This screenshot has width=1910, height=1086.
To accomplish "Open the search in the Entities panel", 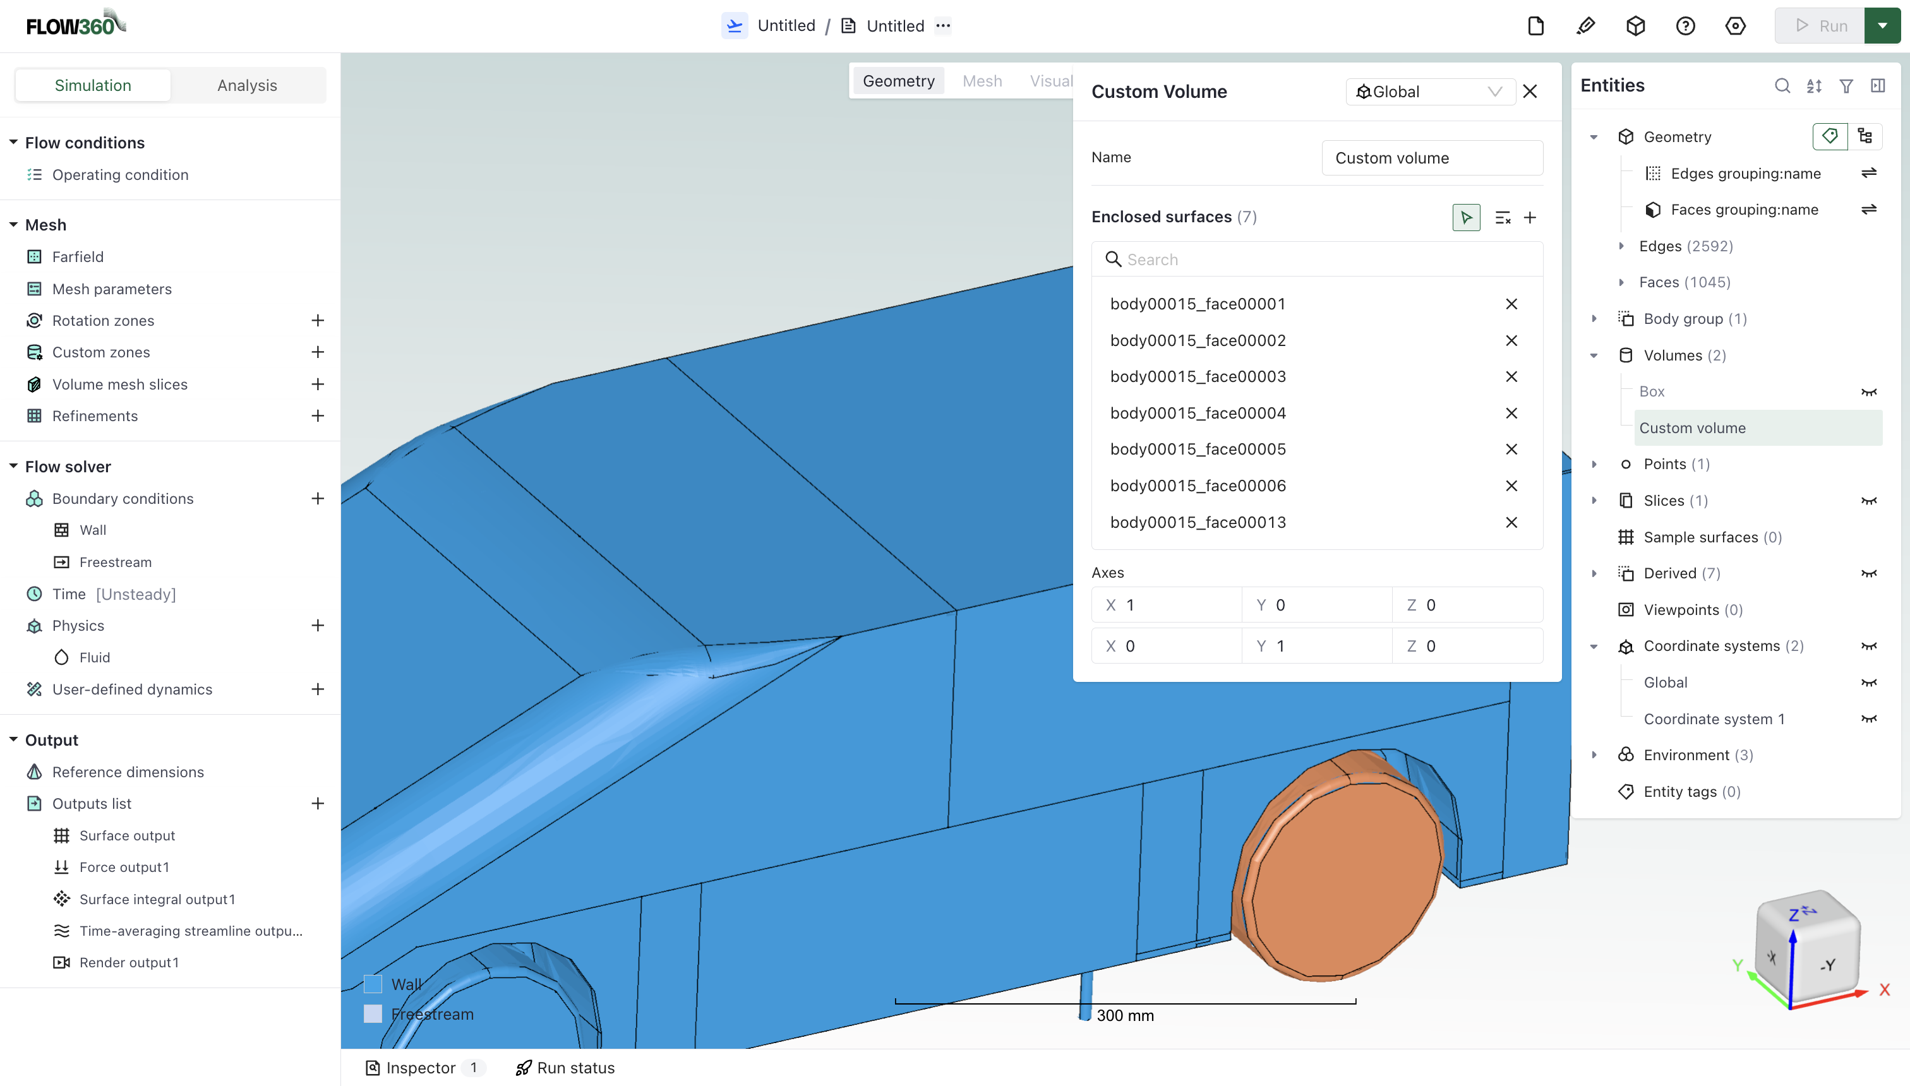I will [x=1782, y=86].
